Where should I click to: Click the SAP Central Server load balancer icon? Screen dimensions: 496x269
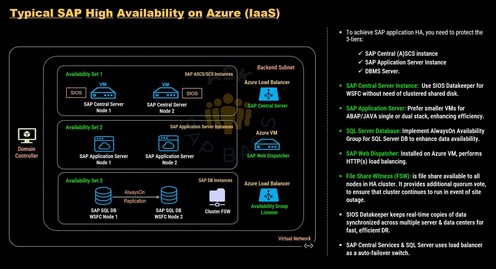[269, 94]
